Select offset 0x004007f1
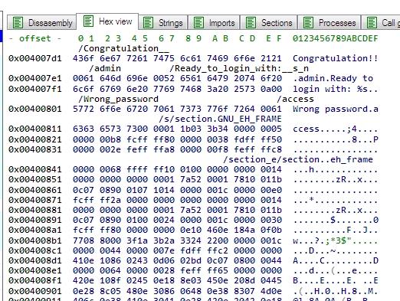 pyautogui.click(x=35, y=89)
